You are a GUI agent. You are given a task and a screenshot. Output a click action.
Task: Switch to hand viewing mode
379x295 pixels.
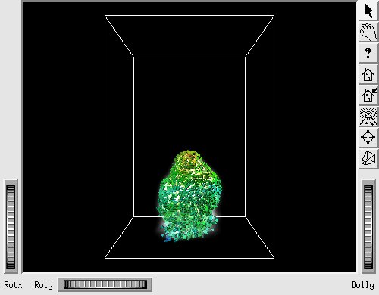368,32
